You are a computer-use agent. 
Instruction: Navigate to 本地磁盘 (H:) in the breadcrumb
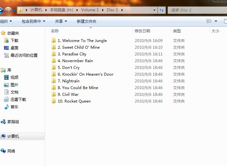61,10
